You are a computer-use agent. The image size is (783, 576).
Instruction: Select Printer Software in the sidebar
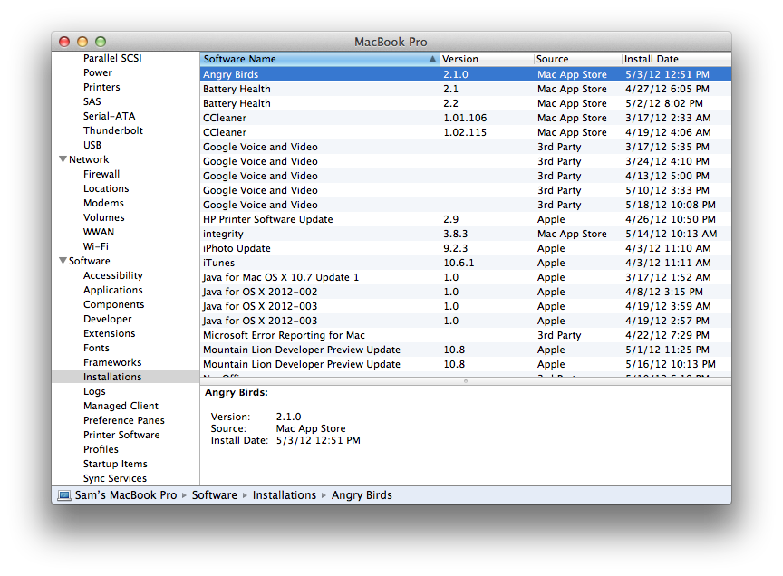[x=121, y=434]
